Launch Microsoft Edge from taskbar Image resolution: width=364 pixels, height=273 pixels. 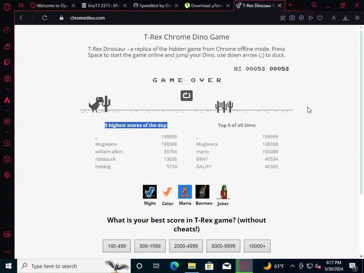pos(174,266)
